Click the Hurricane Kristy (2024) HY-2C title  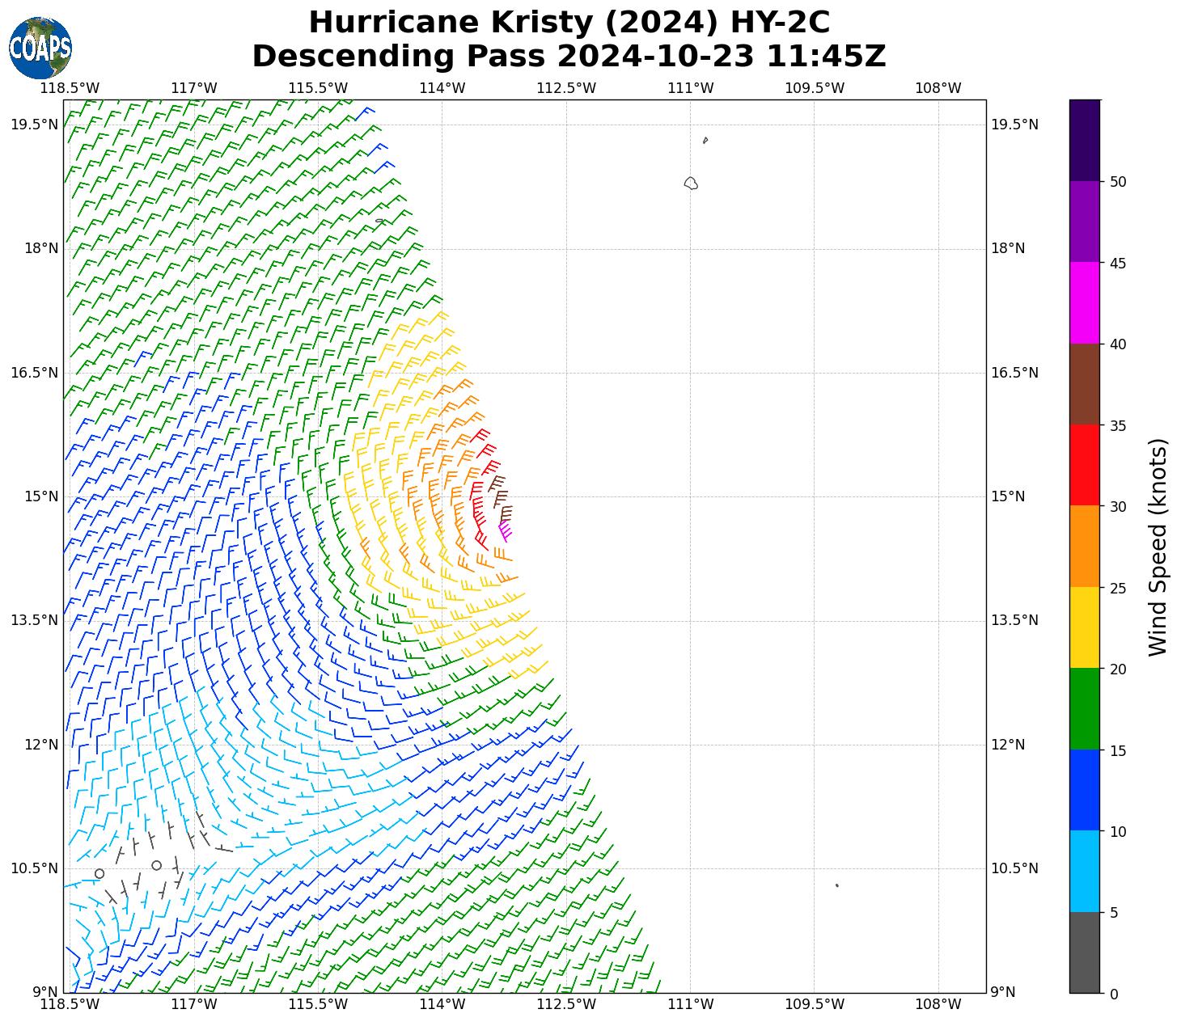[x=569, y=22]
